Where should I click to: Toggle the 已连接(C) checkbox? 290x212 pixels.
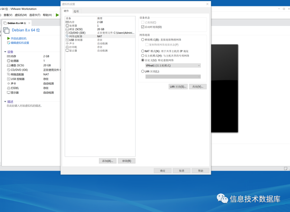pos(143,22)
